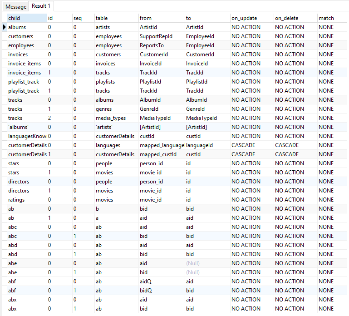Switch to the Message tab
The height and width of the screenshot is (316, 349).
pyautogui.click(x=16, y=7)
